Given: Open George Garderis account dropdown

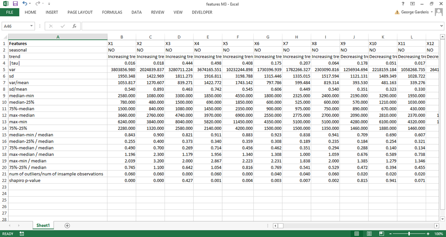Looking at the screenshot, I should pyautogui.click(x=432, y=12).
